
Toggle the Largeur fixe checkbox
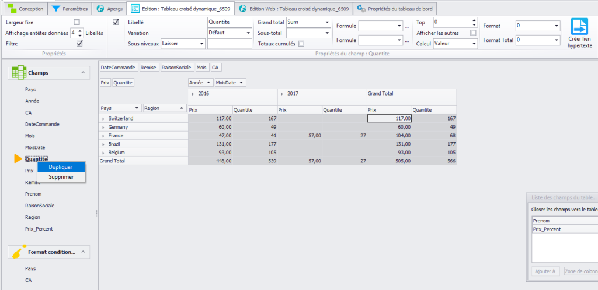pyautogui.click(x=77, y=23)
